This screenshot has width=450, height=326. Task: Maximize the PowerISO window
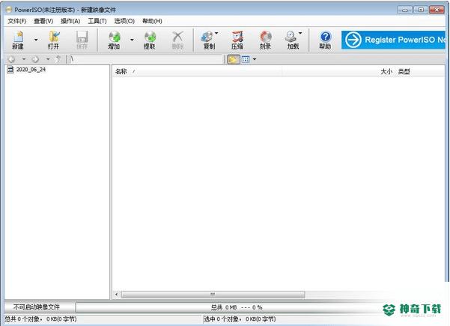(x=421, y=10)
